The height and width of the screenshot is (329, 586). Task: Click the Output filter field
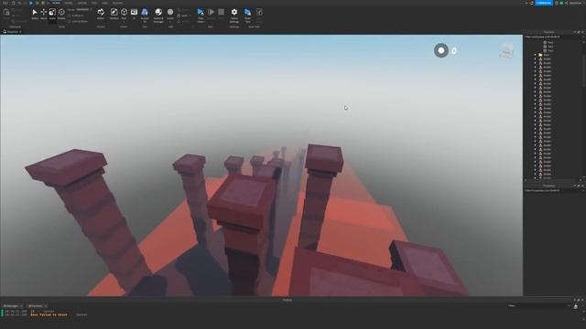pos(538,306)
